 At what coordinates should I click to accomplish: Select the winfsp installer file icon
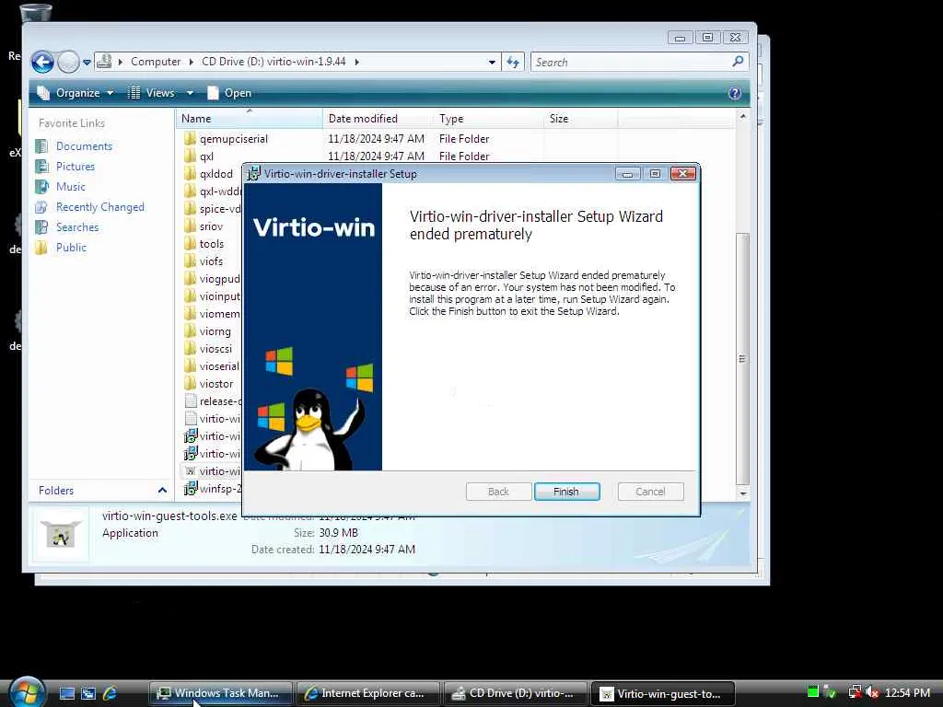click(191, 488)
